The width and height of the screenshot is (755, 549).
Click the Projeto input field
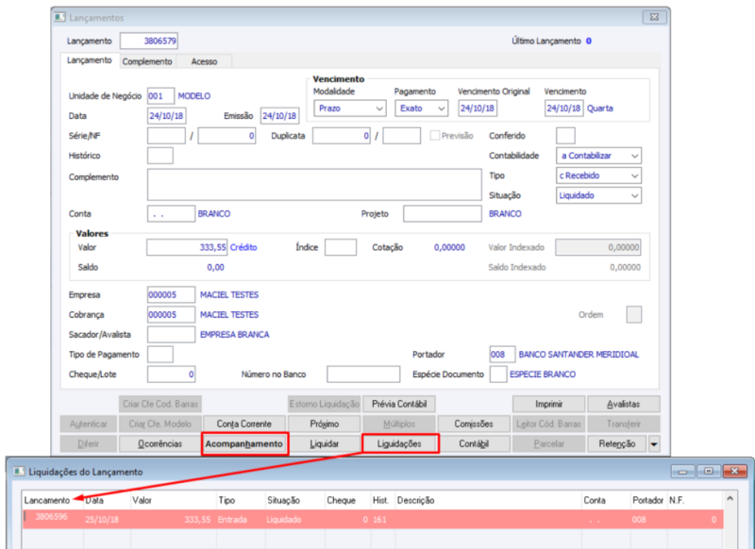point(443,213)
